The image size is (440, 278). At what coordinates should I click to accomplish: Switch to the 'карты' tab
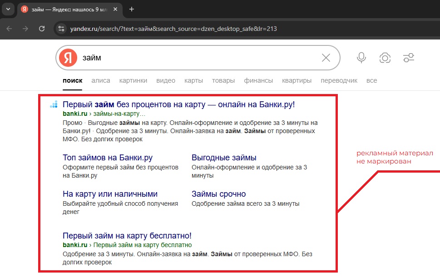pos(193,80)
